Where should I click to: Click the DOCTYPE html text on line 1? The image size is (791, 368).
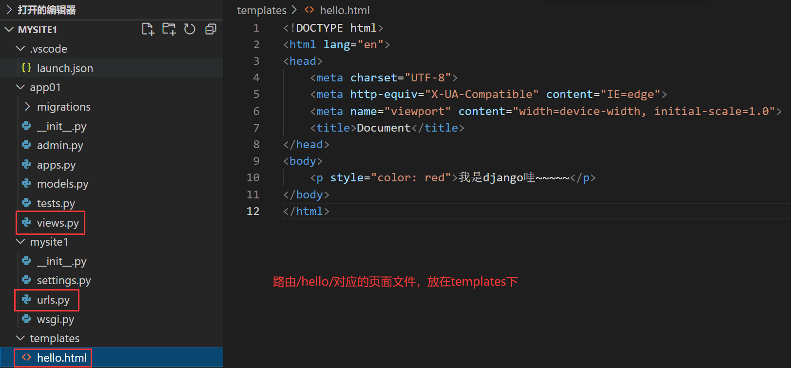click(333, 28)
